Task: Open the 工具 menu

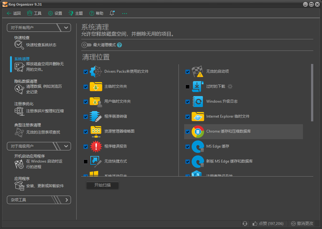Action: tap(34, 13)
